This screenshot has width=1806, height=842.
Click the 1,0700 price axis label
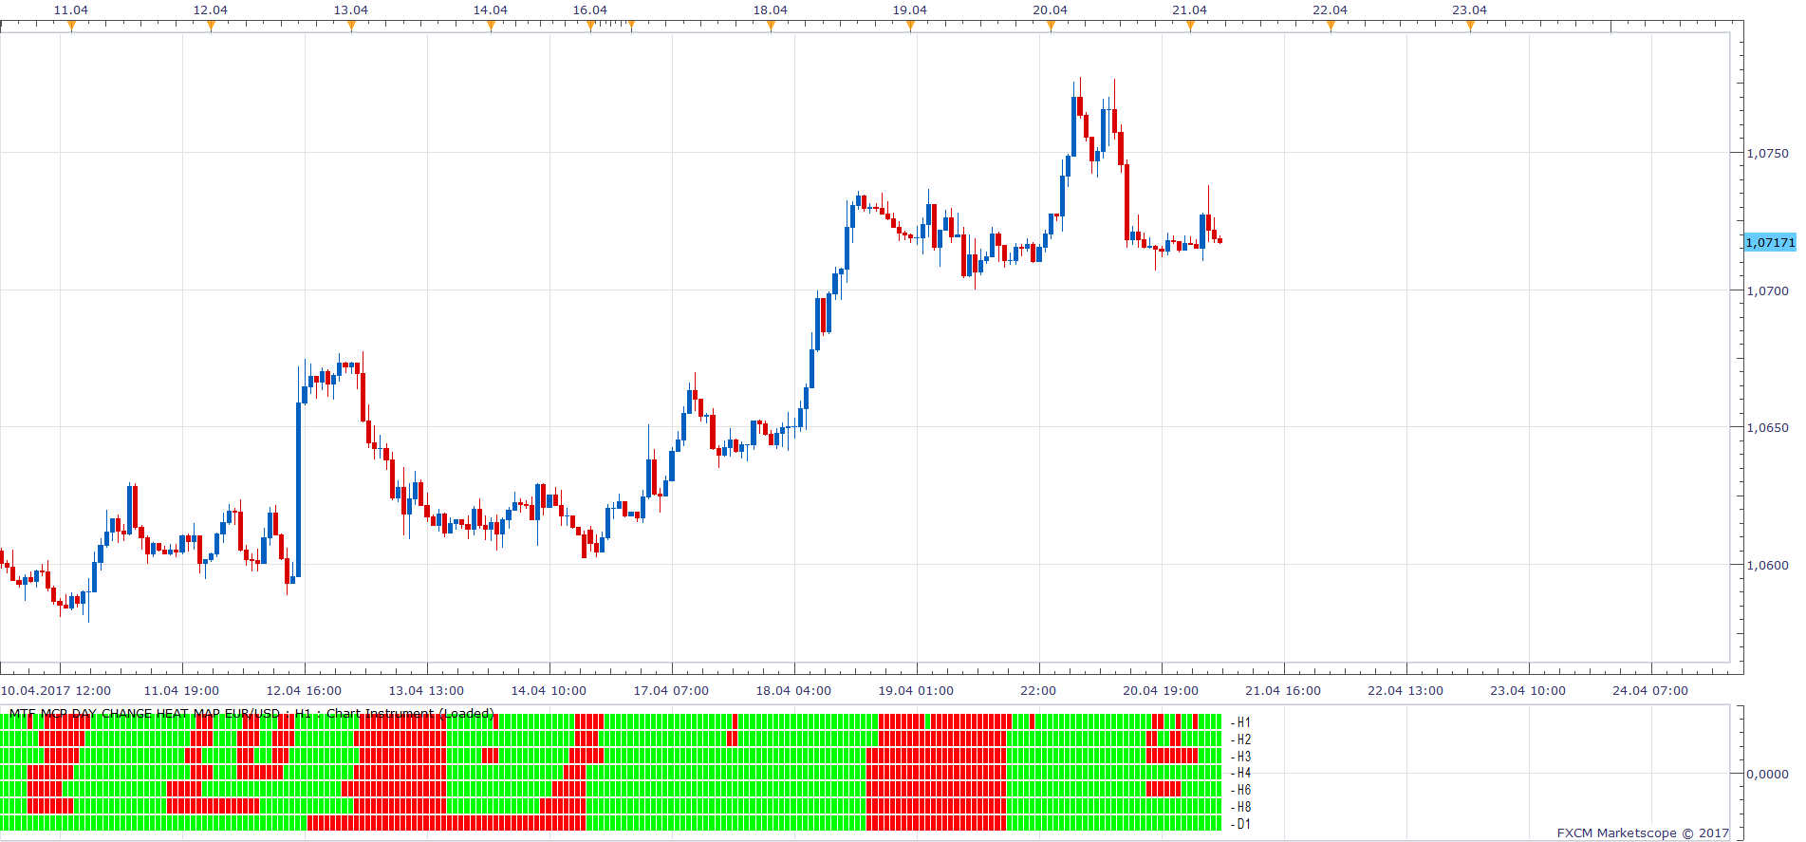1767,290
